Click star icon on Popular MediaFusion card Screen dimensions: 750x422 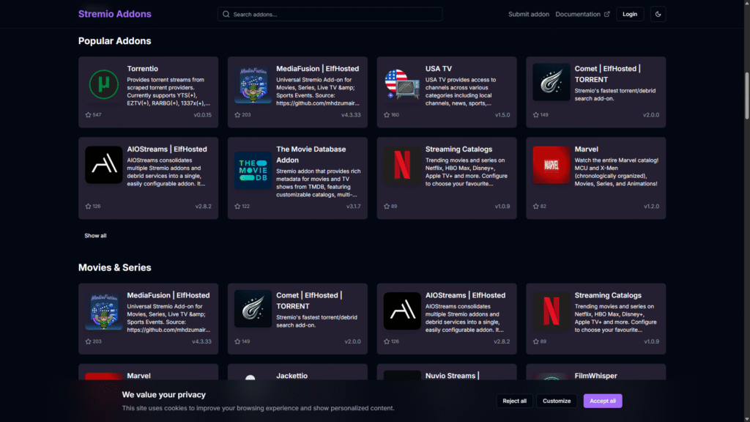tap(237, 115)
